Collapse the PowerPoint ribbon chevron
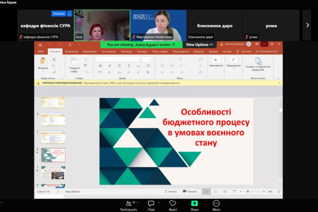318x212 pixels. coord(278,78)
